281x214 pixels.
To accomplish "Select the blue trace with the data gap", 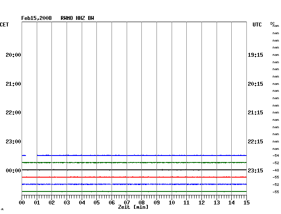I will pos(134,155).
